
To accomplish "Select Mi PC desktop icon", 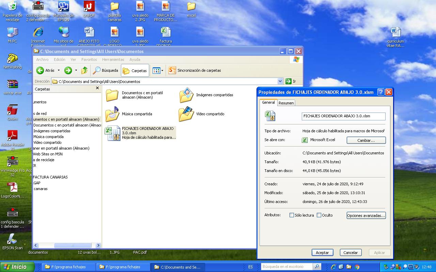I will (12, 35).
